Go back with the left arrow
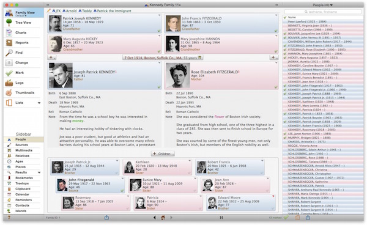This screenshot has width=367, height=225. pyautogui.click(x=155, y=218)
